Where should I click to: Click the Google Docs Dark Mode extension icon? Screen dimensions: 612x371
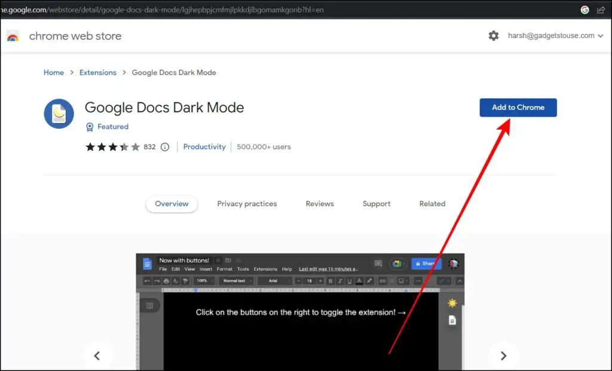(x=59, y=114)
